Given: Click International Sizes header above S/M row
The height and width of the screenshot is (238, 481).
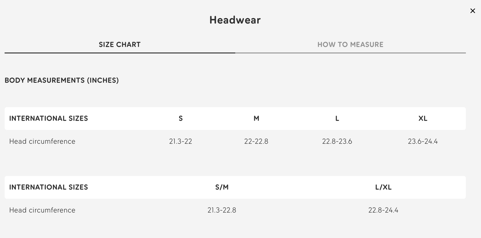Looking at the screenshot, I should tap(49, 187).
